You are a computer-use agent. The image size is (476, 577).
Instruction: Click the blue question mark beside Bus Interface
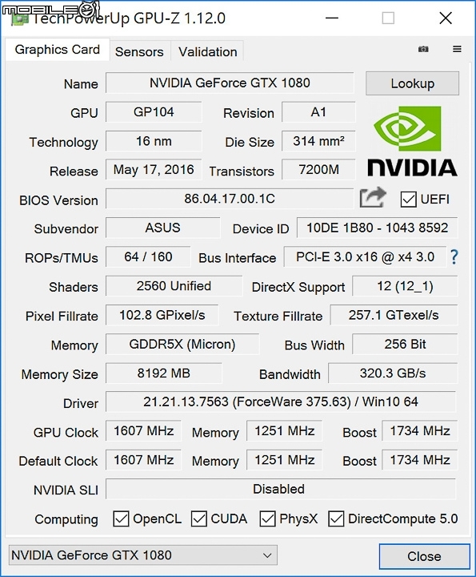pos(454,257)
